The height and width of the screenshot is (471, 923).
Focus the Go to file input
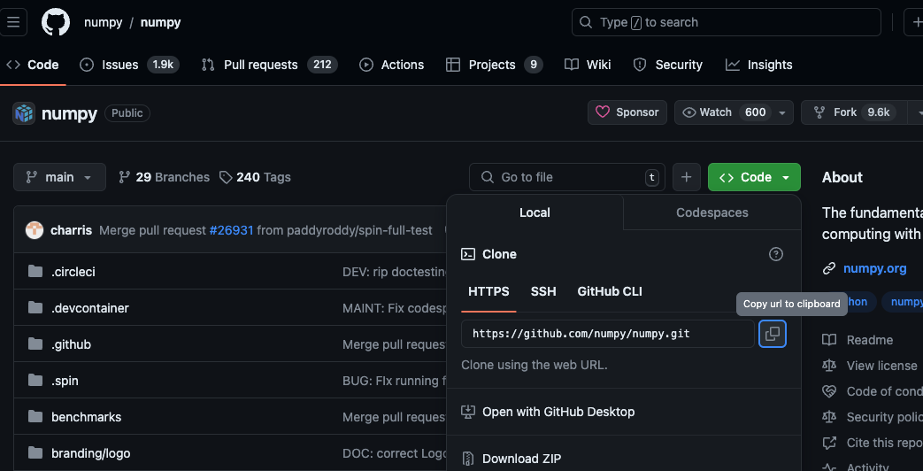point(567,177)
